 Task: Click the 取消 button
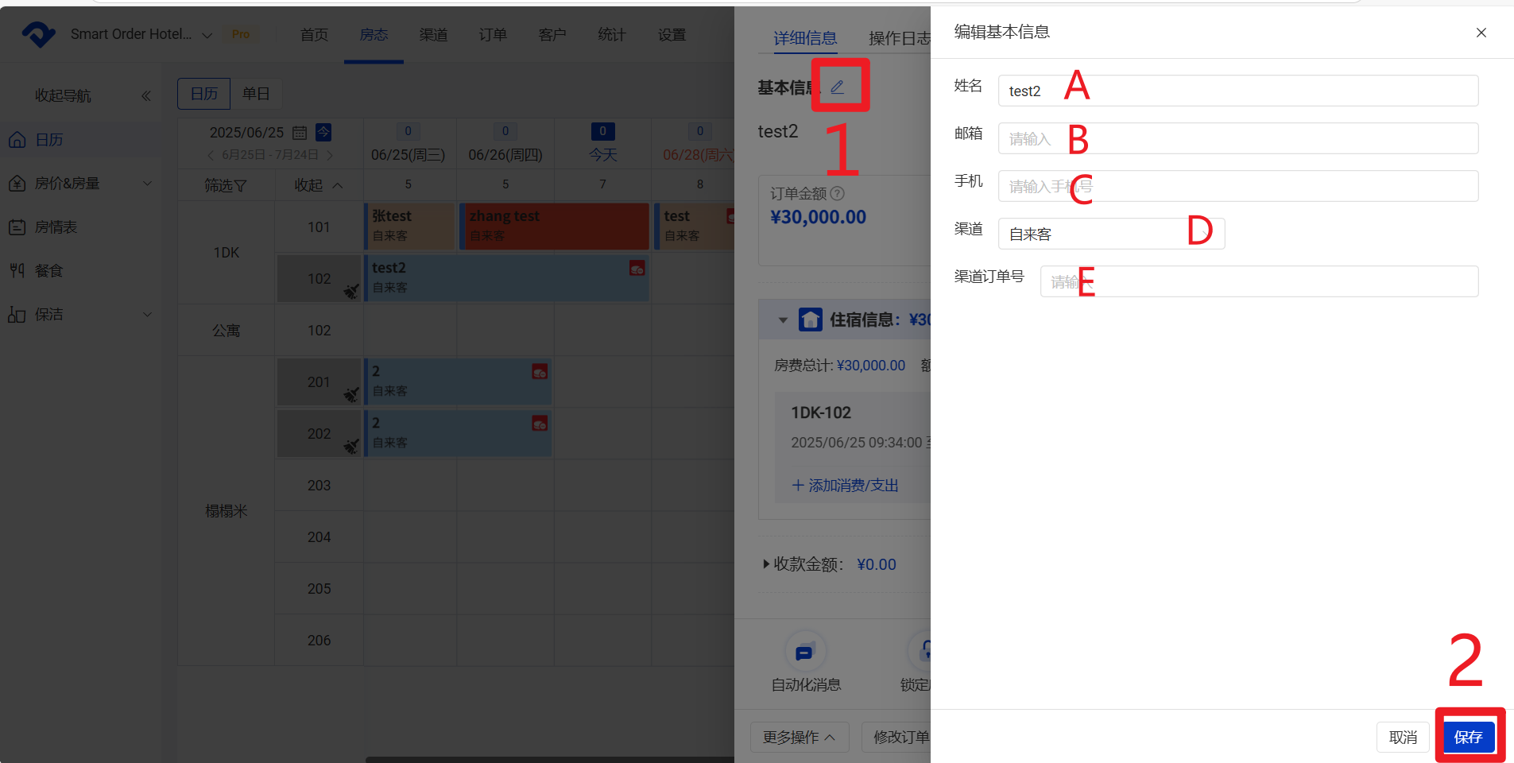click(1403, 738)
